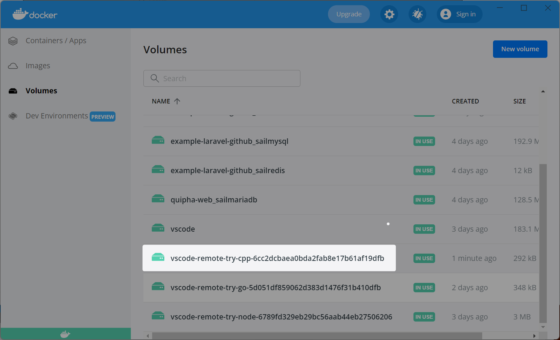
Task: Click the scroll-down arrow of the volumes list
Action: tap(543, 327)
